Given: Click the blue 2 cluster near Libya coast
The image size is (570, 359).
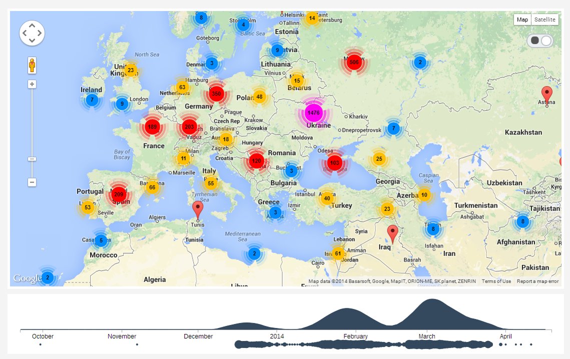Looking at the screenshot, I should [x=254, y=253].
